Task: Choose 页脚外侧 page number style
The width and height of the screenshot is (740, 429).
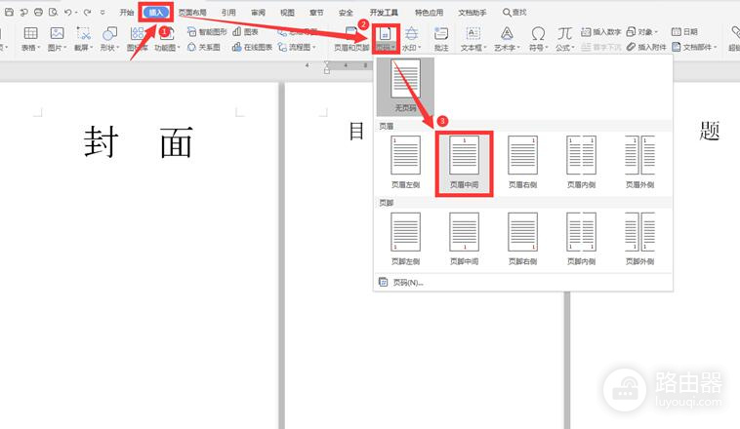Action: (639, 239)
